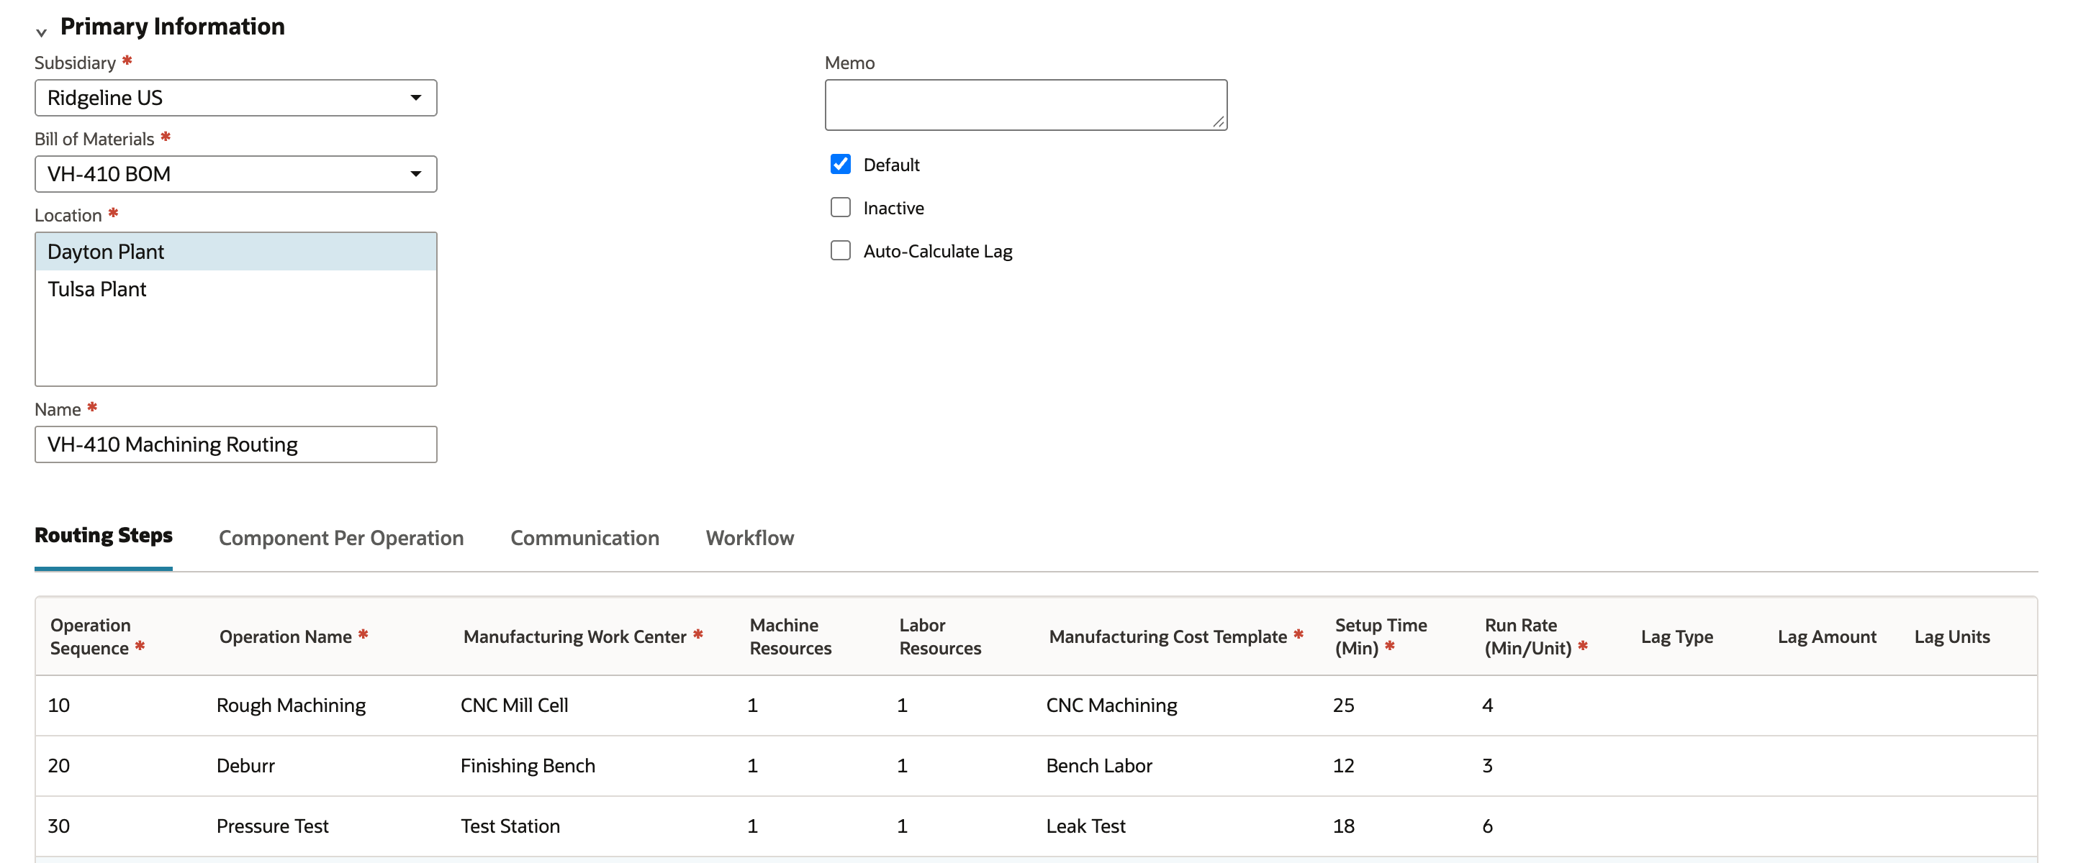2073x863 pixels.
Task: Check the Inactive checkbox
Action: [x=840, y=208]
